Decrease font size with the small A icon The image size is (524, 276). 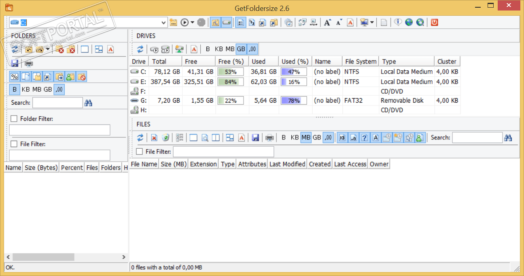click(x=339, y=23)
